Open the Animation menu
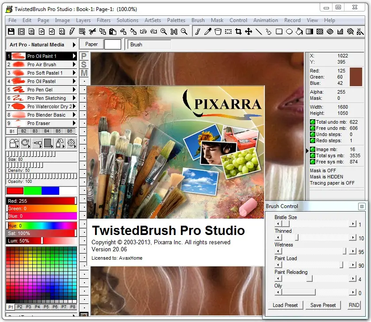The height and width of the screenshot is (322, 371). point(266,20)
